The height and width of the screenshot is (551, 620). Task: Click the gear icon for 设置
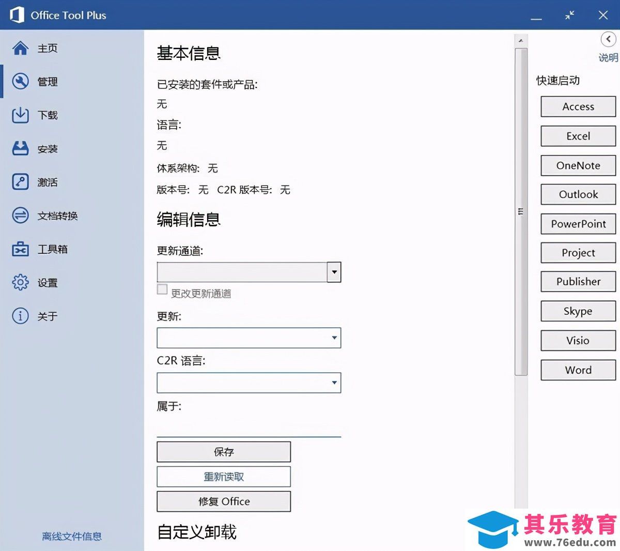[20, 282]
